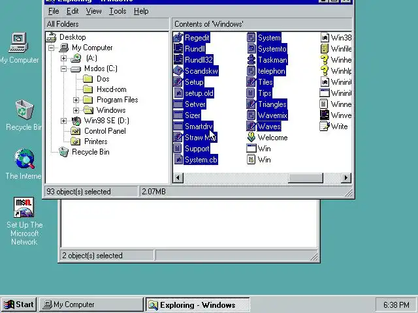The image size is (418, 313).
Task: Click the Winver file icon
Action: click(324, 115)
